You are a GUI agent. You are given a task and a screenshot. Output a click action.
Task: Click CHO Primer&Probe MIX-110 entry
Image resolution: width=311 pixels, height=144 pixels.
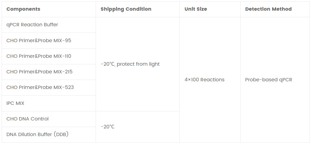[49, 56]
